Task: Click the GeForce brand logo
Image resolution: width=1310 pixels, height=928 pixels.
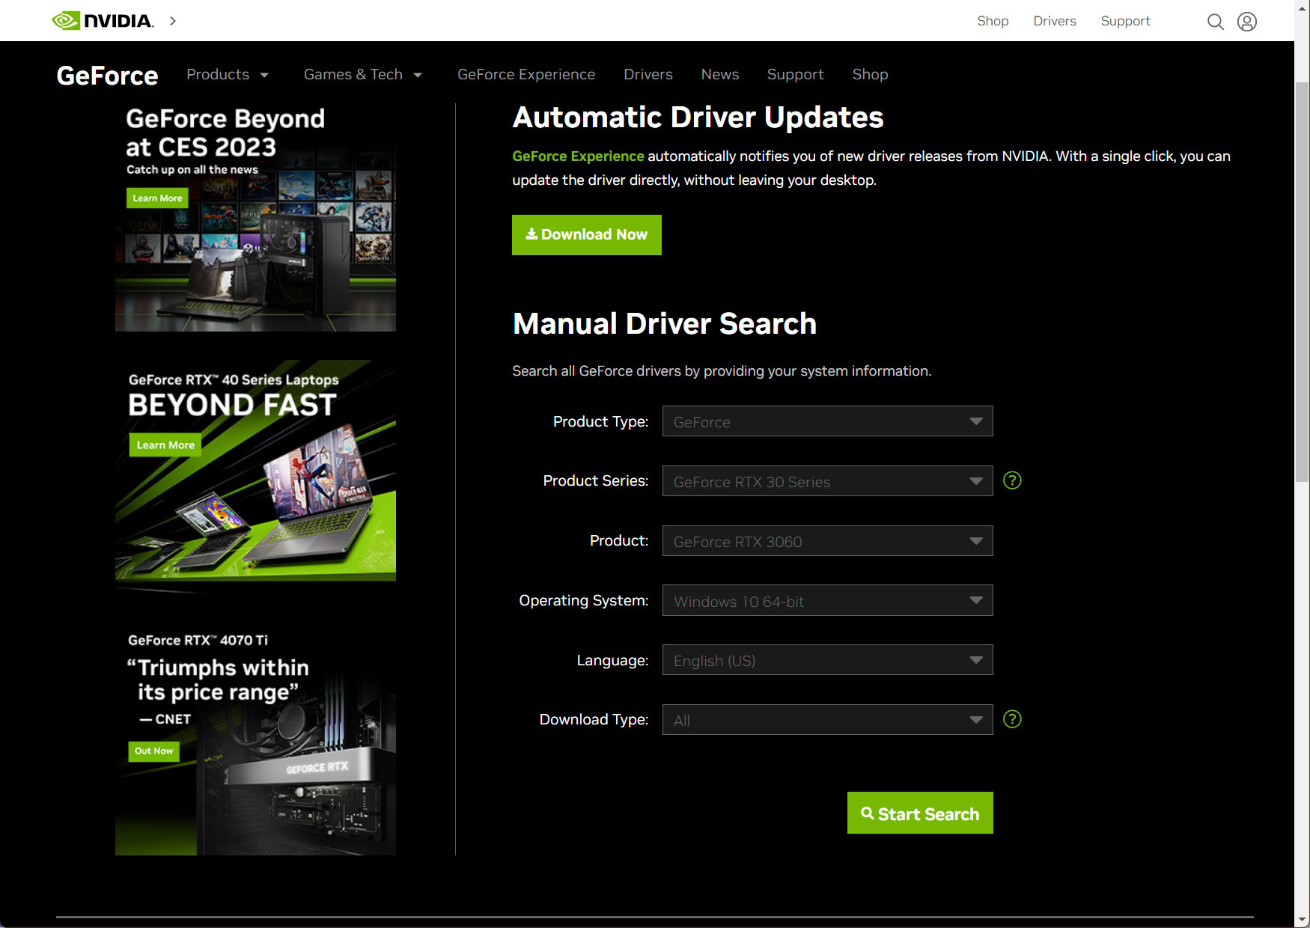Action: (x=107, y=76)
